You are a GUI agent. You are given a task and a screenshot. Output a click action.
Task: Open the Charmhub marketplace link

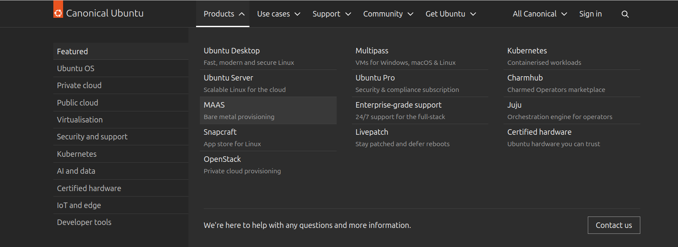point(525,78)
